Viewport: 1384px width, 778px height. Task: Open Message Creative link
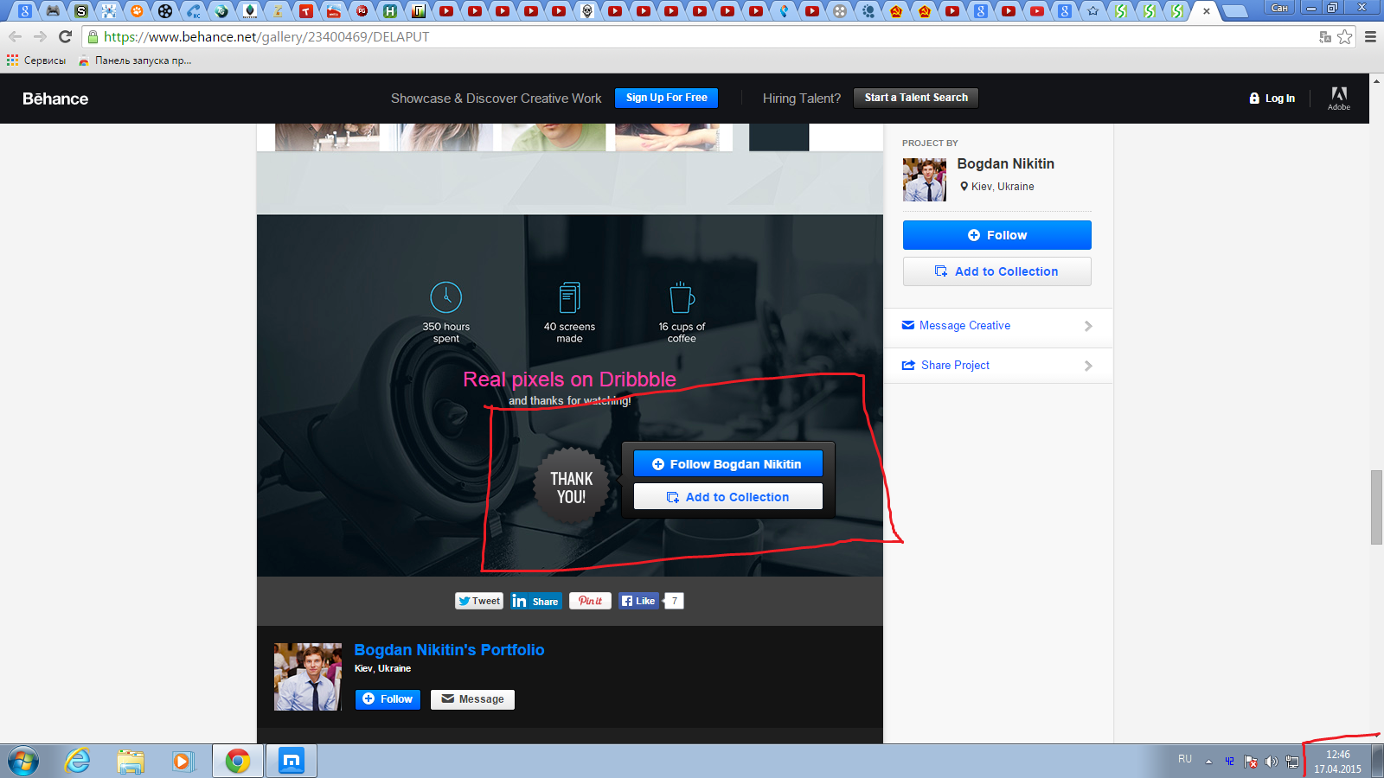tap(964, 326)
